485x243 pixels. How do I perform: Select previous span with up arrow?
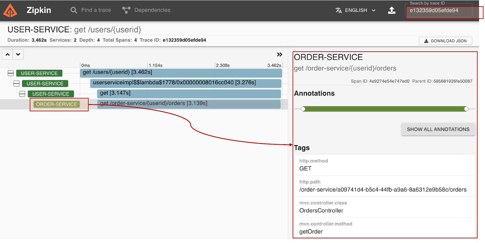pos(7,55)
